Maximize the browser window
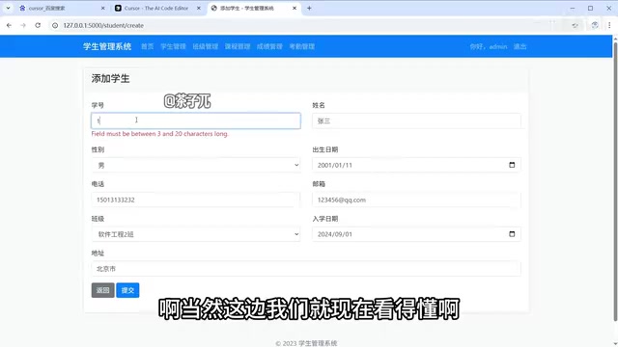The width and height of the screenshot is (618, 347). 590,8
